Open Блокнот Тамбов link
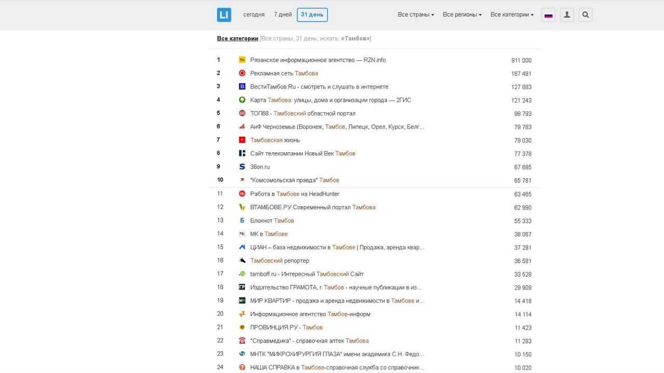The height and width of the screenshot is (373, 664). tap(272, 221)
